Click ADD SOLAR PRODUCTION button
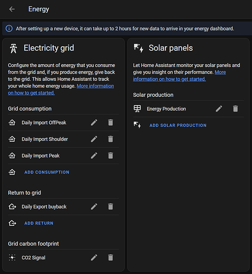 (178, 125)
